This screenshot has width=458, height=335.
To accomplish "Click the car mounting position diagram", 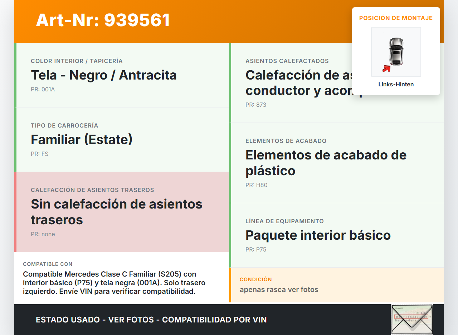I will pos(396,52).
